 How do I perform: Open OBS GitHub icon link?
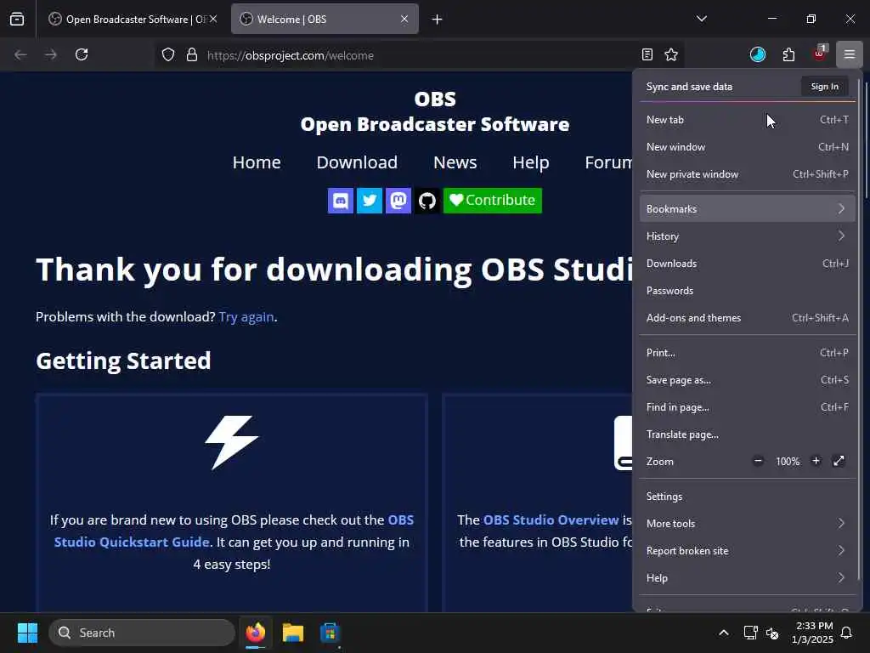(x=427, y=201)
